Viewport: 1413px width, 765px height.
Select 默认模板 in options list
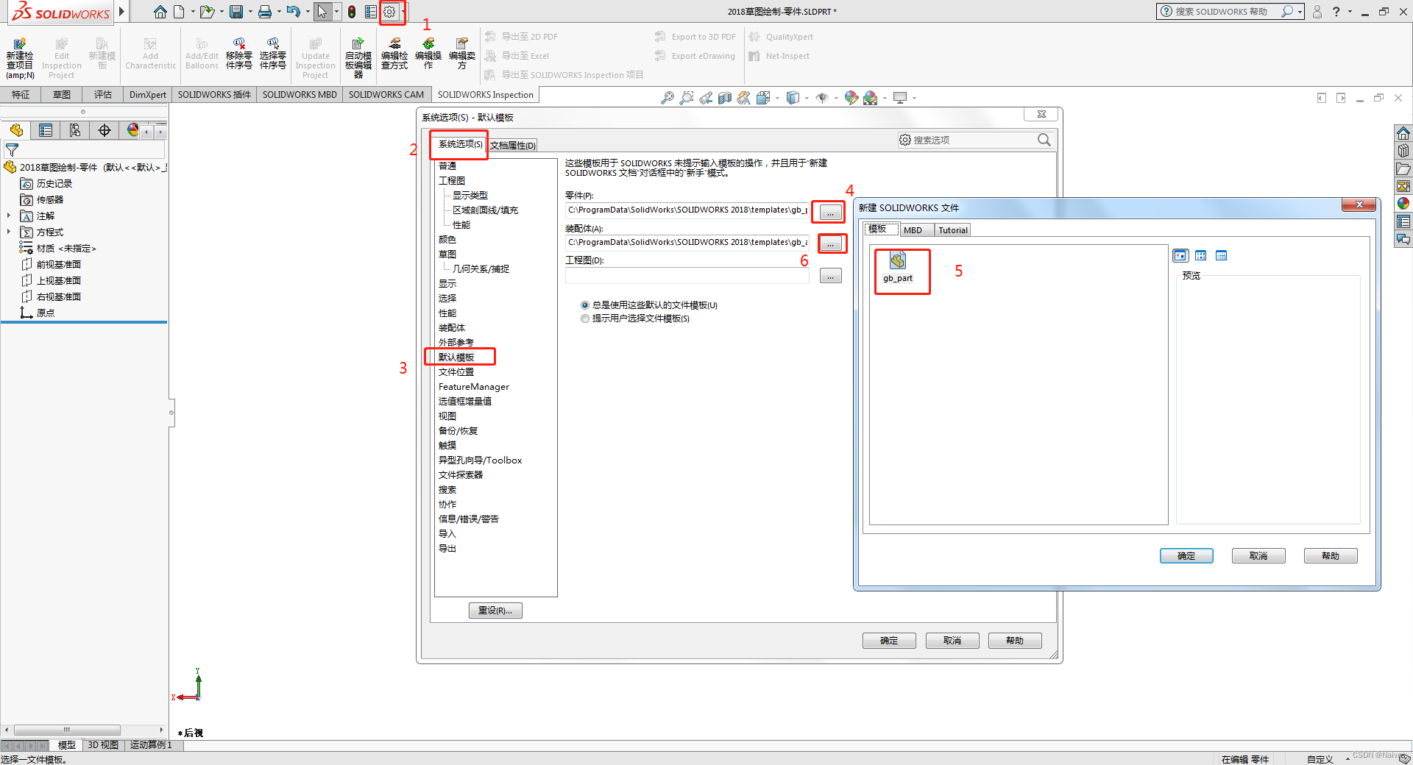pos(456,357)
